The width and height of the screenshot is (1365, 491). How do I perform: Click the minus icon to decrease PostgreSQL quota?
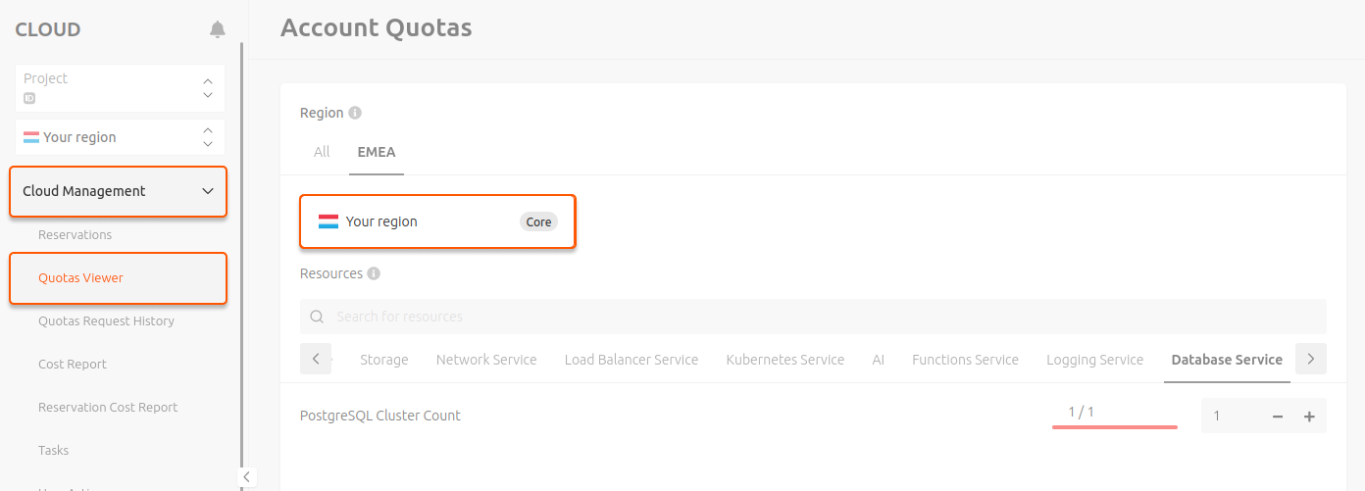[x=1278, y=417]
